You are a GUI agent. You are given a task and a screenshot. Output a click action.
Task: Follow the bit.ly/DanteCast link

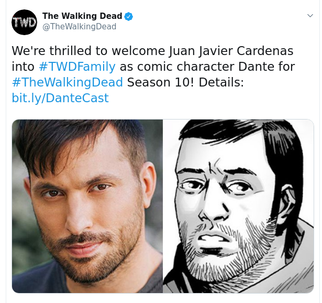click(60, 98)
